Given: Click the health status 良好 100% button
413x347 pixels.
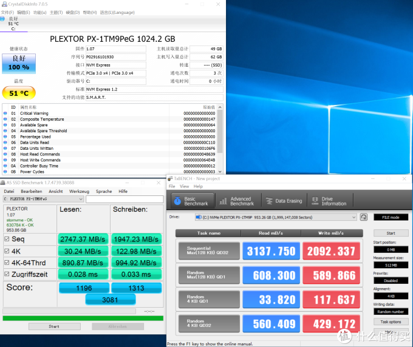Looking at the screenshot, I should [x=19, y=64].
